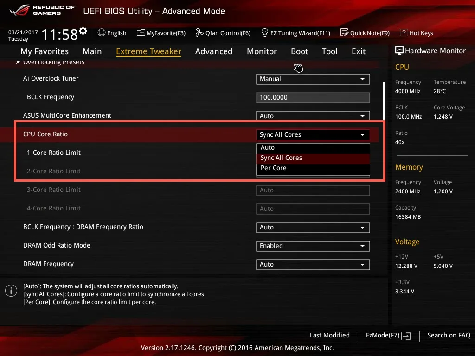This screenshot has height=356, width=475.
Task: Click the globe language icon
Action: pyautogui.click(x=102, y=32)
